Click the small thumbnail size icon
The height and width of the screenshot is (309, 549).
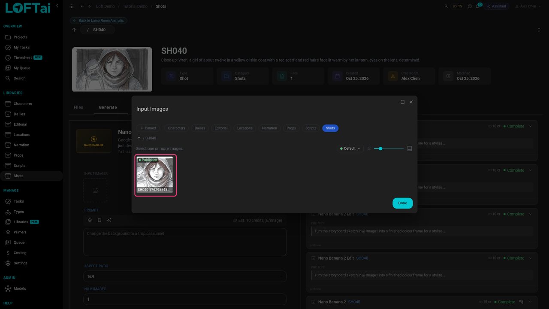[x=369, y=148]
